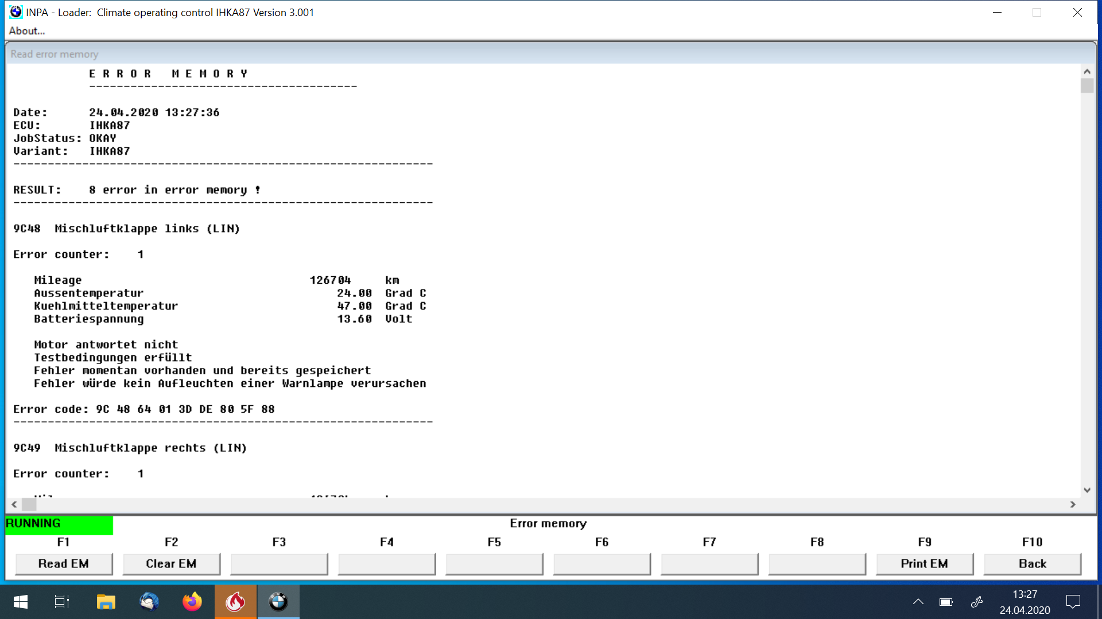Click the 'Error memory' status label

548,523
